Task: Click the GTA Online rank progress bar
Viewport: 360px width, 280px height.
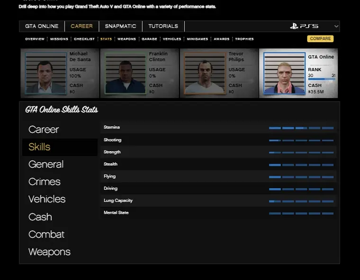Action: click(x=322, y=79)
